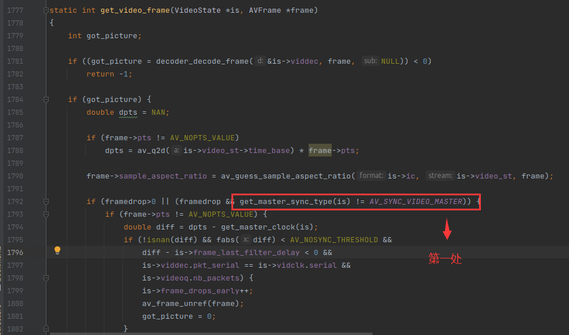
Task: Click the 'sub:' parameter hint before NULL
Action: coord(369,61)
